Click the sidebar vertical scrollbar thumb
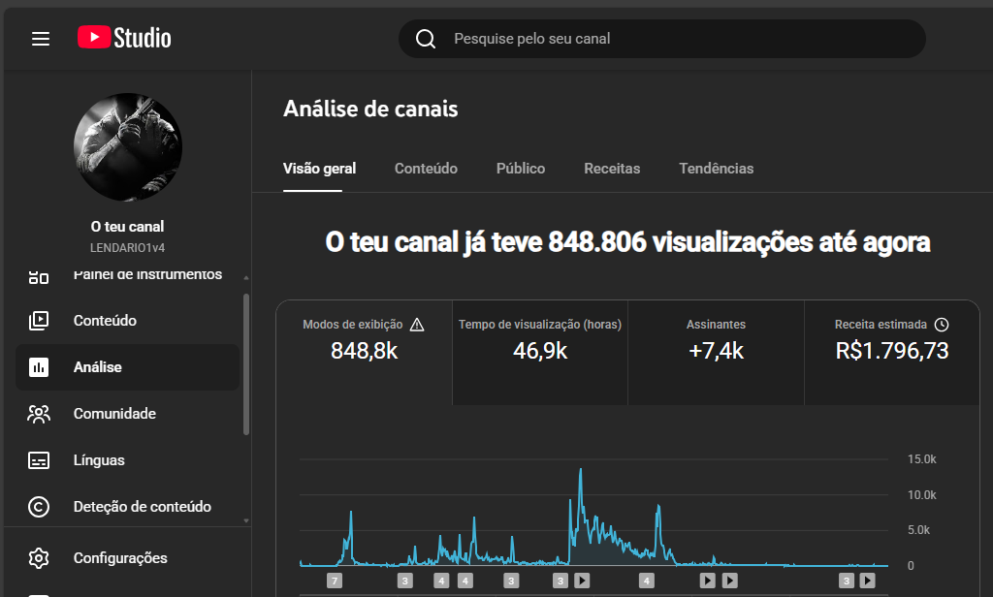The height and width of the screenshot is (597, 993). coord(246,364)
